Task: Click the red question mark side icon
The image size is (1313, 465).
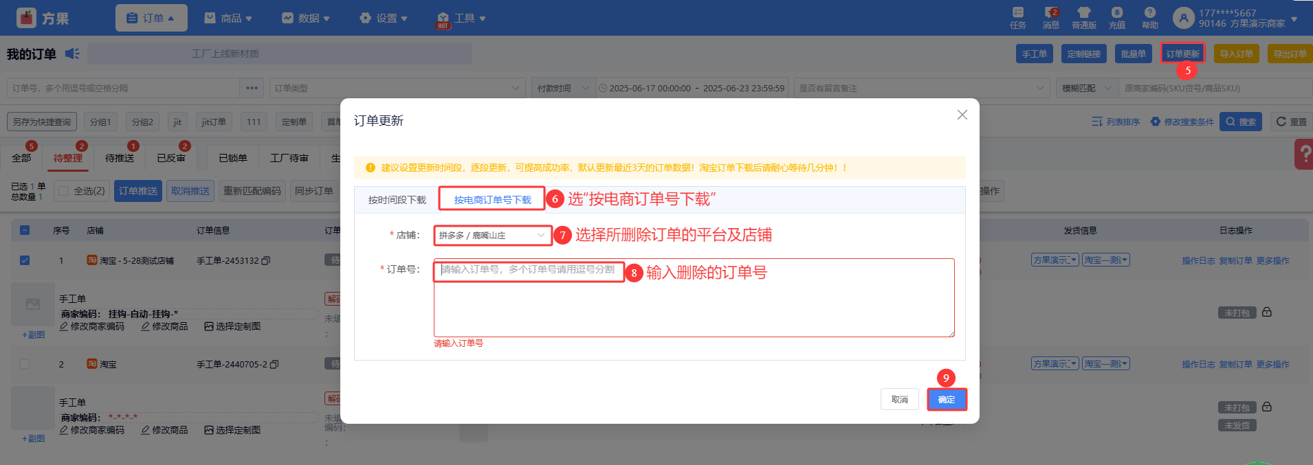Action: click(x=1303, y=154)
